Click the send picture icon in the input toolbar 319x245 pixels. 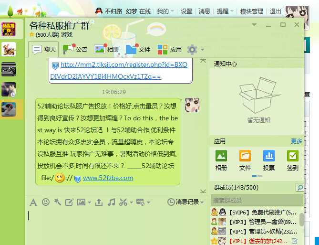coord(81,202)
